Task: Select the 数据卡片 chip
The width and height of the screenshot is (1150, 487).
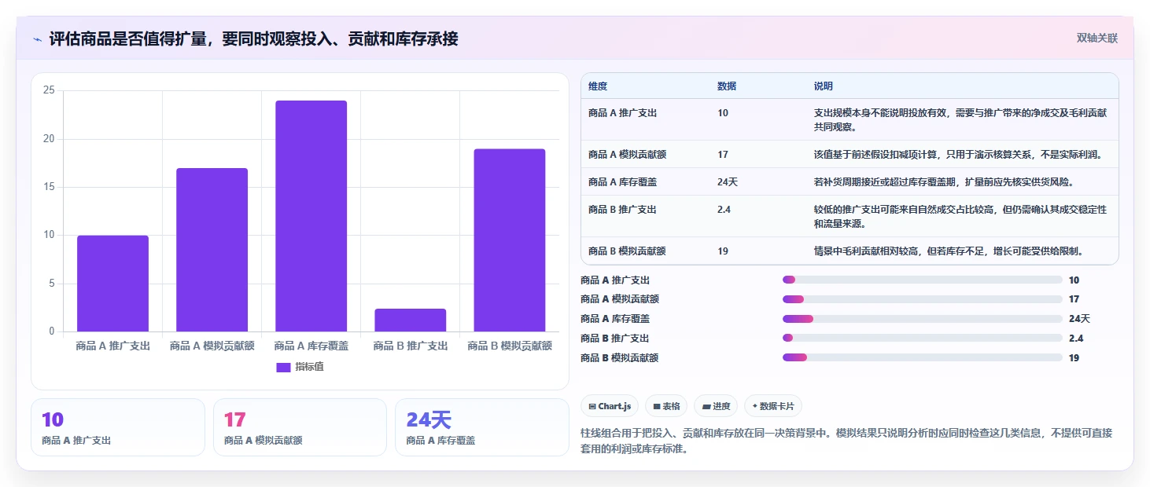Action: pyautogui.click(x=773, y=406)
